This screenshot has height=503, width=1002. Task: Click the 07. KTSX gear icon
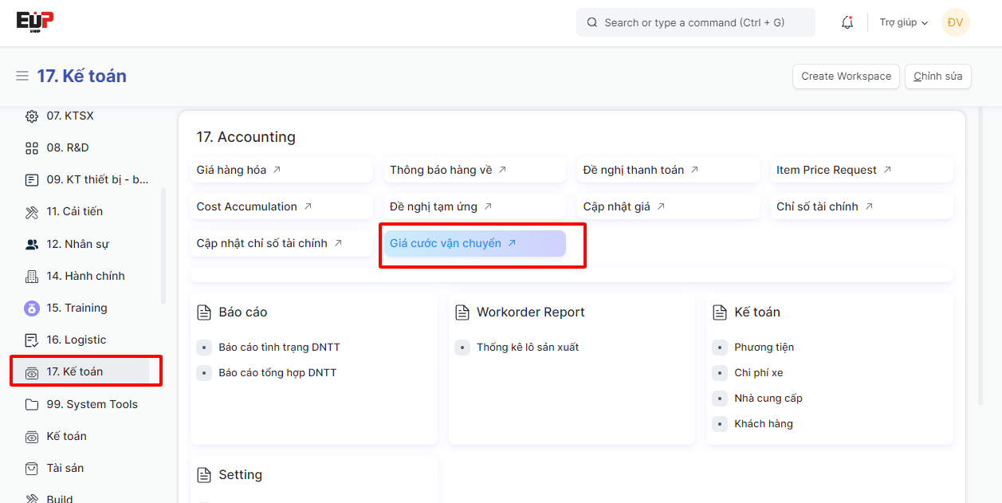32,116
